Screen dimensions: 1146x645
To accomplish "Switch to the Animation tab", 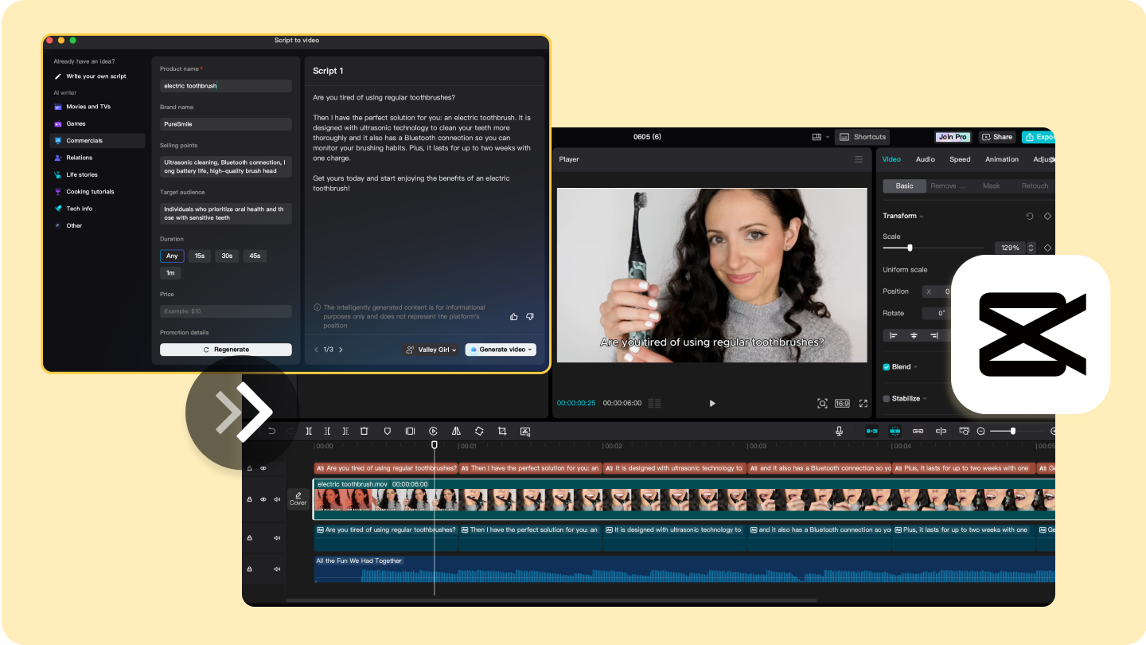I will click(1001, 158).
